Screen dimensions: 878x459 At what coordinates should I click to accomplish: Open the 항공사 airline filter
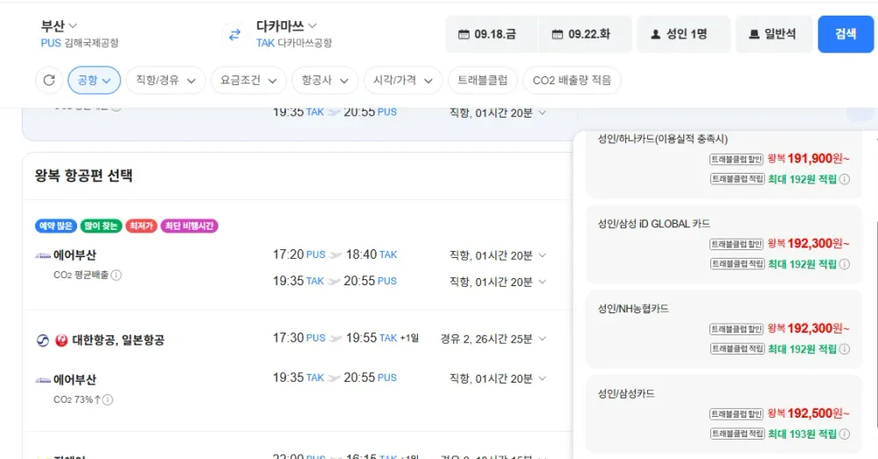[x=325, y=80]
